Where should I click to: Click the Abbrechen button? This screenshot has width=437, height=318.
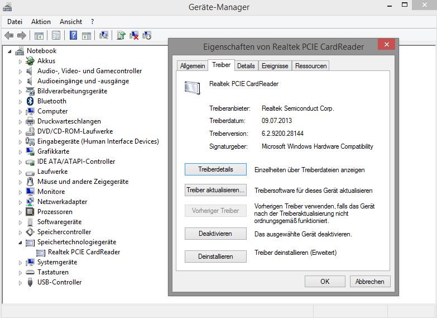(x=370, y=282)
